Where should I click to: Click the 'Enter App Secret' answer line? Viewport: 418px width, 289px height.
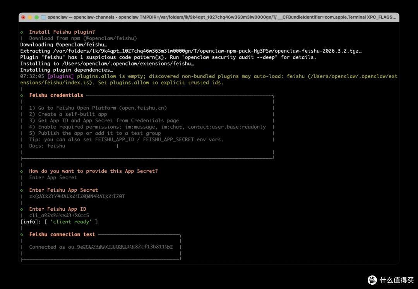point(53,177)
